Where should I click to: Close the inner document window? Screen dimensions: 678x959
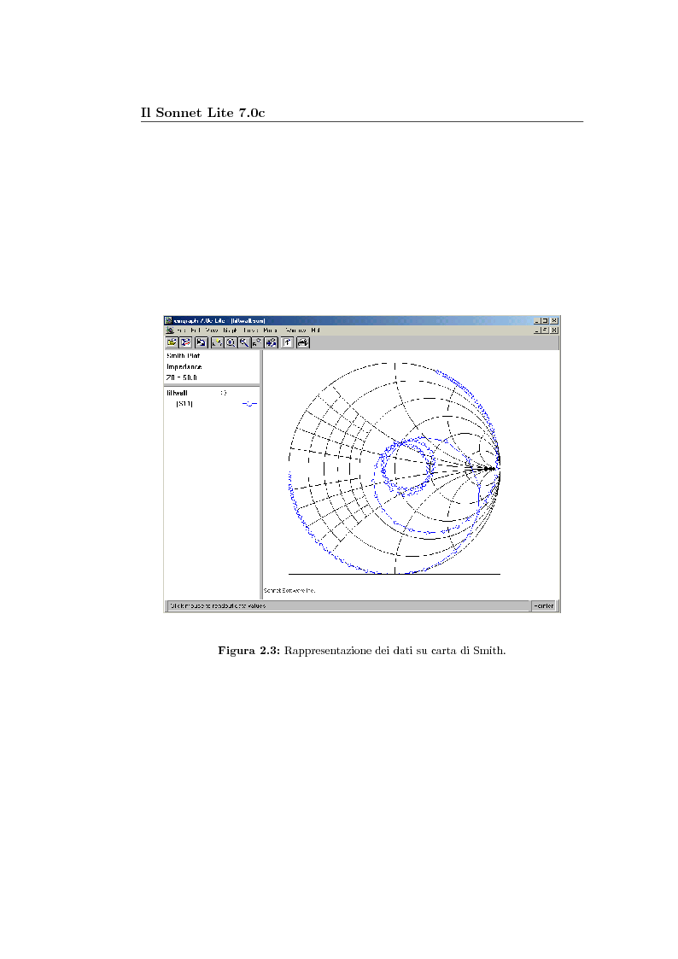tap(554, 330)
